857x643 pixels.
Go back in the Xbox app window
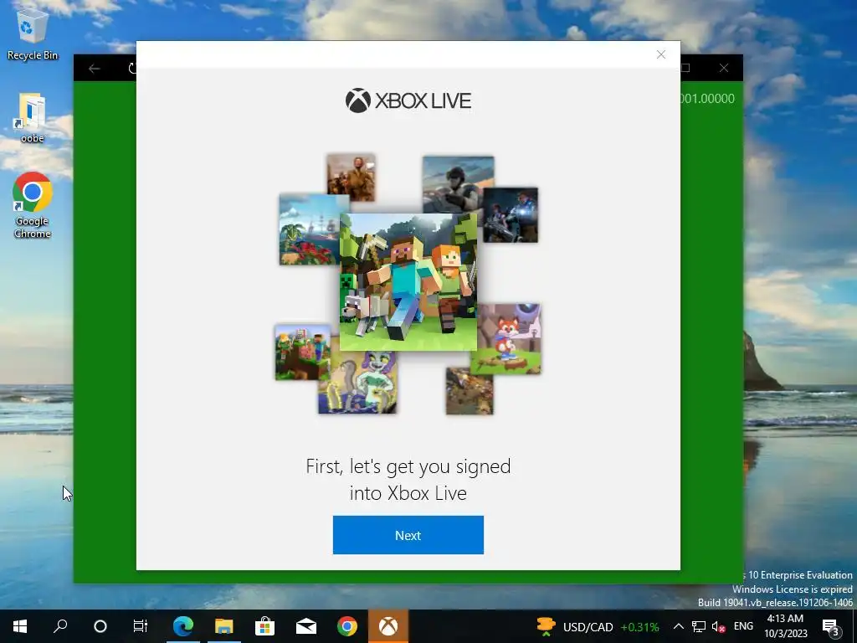tap(94, 69)
